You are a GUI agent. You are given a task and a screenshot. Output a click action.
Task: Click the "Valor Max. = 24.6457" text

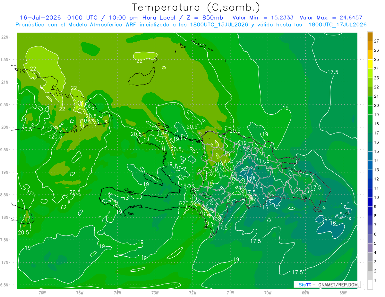tap(331, 18)
